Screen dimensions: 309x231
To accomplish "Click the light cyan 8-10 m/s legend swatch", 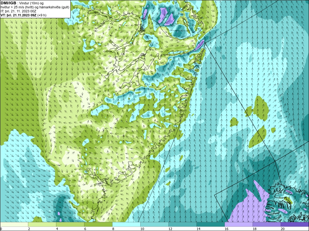I will click(x=126, y=224).
